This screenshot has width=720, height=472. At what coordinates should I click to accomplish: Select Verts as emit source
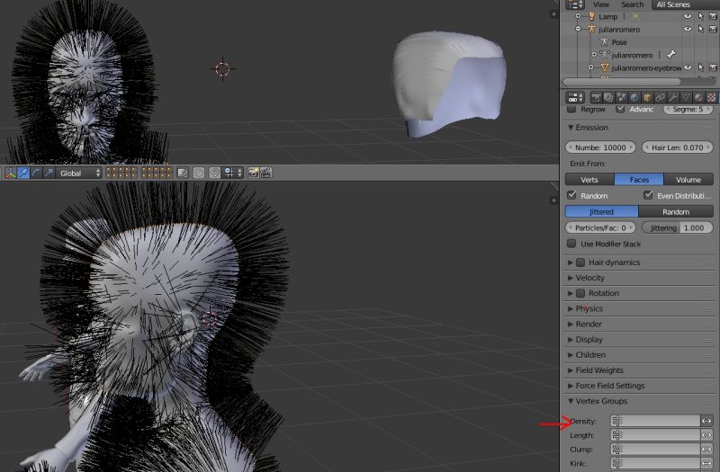(x=589, y=179)
